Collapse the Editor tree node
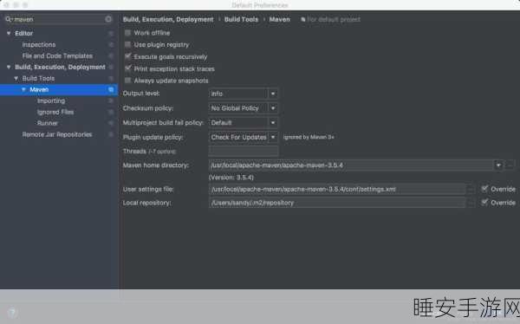 9,33
